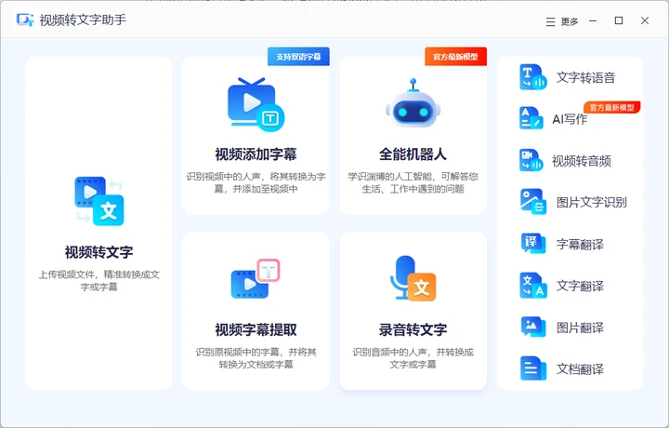
Task: Click the 视频字幕提取 card title
Action: 256,329
